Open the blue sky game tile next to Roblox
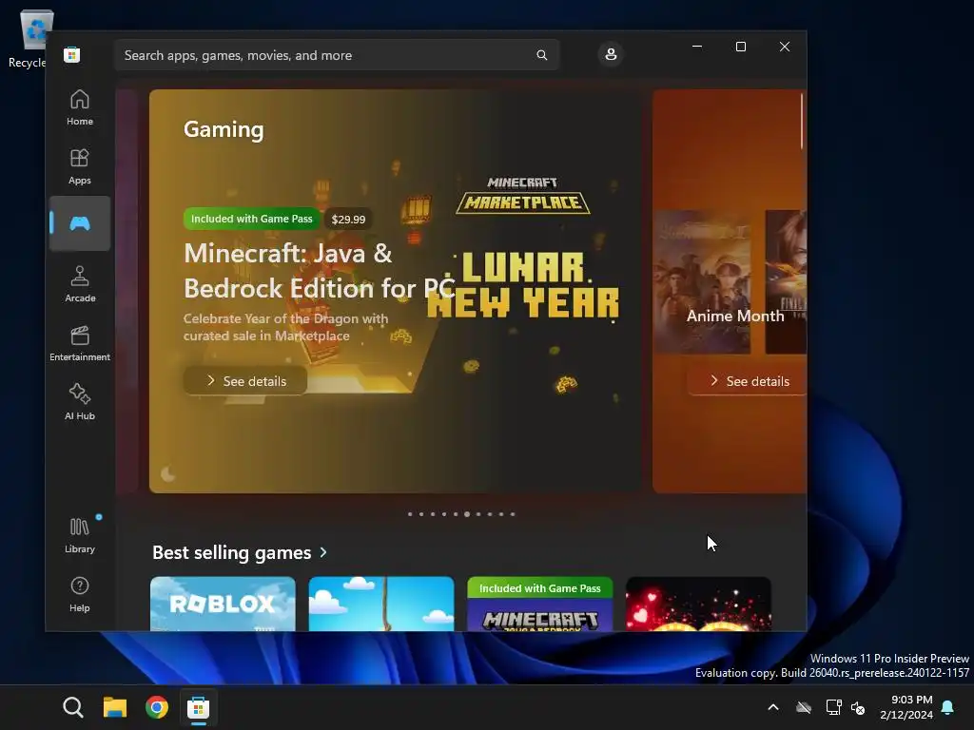 [381, 604]
